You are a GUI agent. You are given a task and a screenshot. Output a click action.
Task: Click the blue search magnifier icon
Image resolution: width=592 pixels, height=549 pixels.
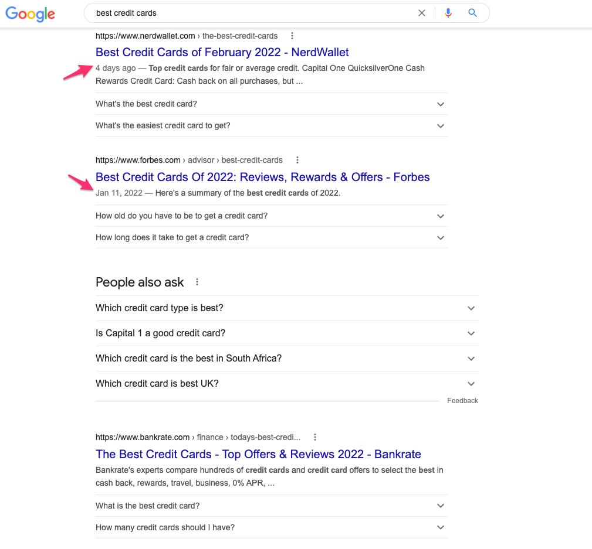(472, 13)
